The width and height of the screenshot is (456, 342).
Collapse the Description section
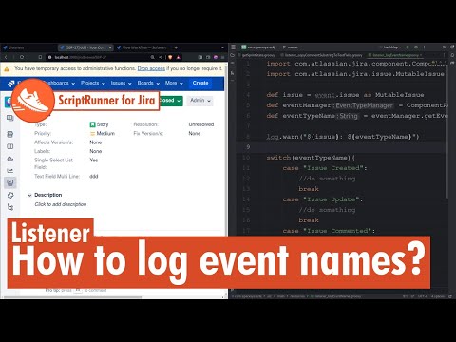tap(29, 195)
